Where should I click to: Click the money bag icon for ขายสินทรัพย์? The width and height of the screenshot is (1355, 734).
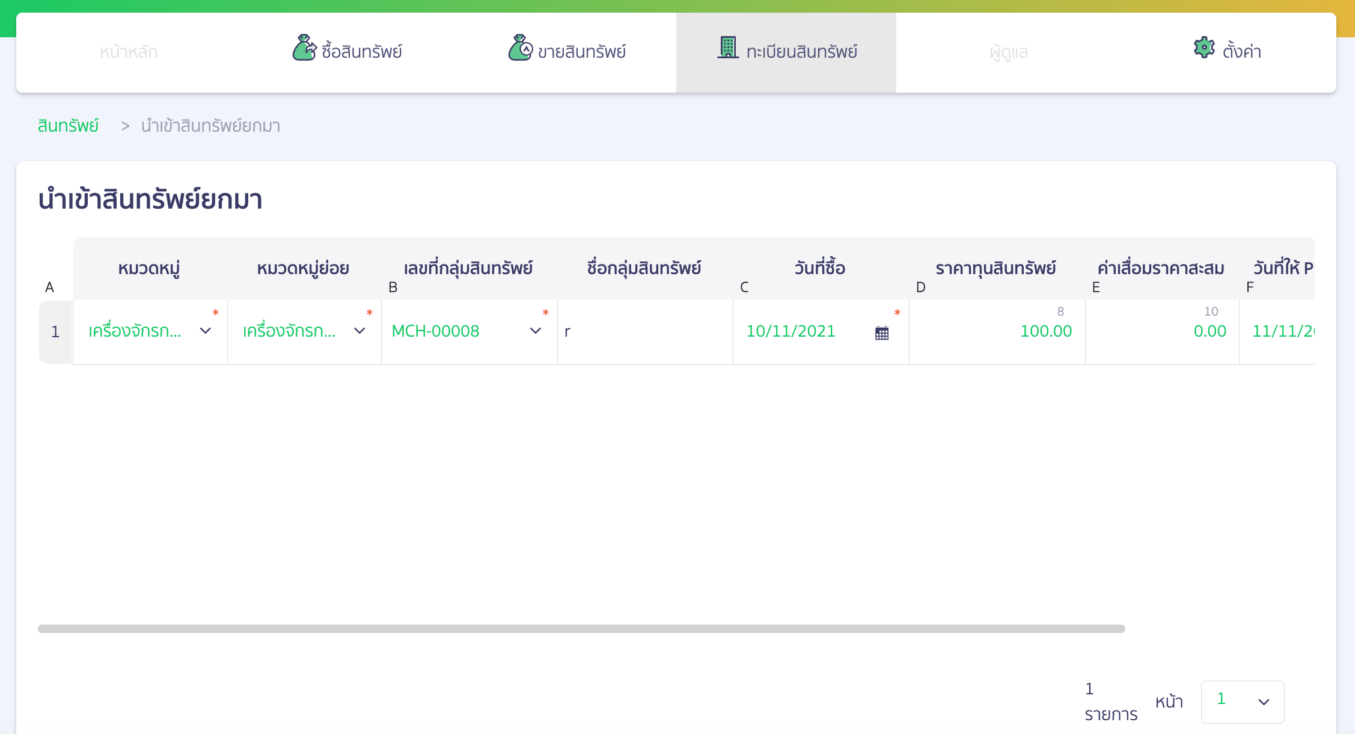click(521, 48)
